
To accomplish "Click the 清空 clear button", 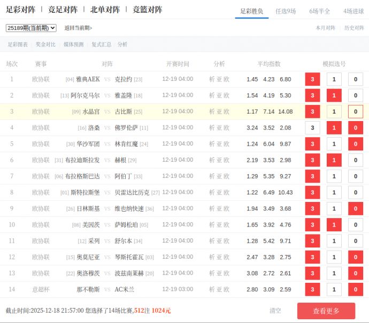I will click(x=275, y=310).
